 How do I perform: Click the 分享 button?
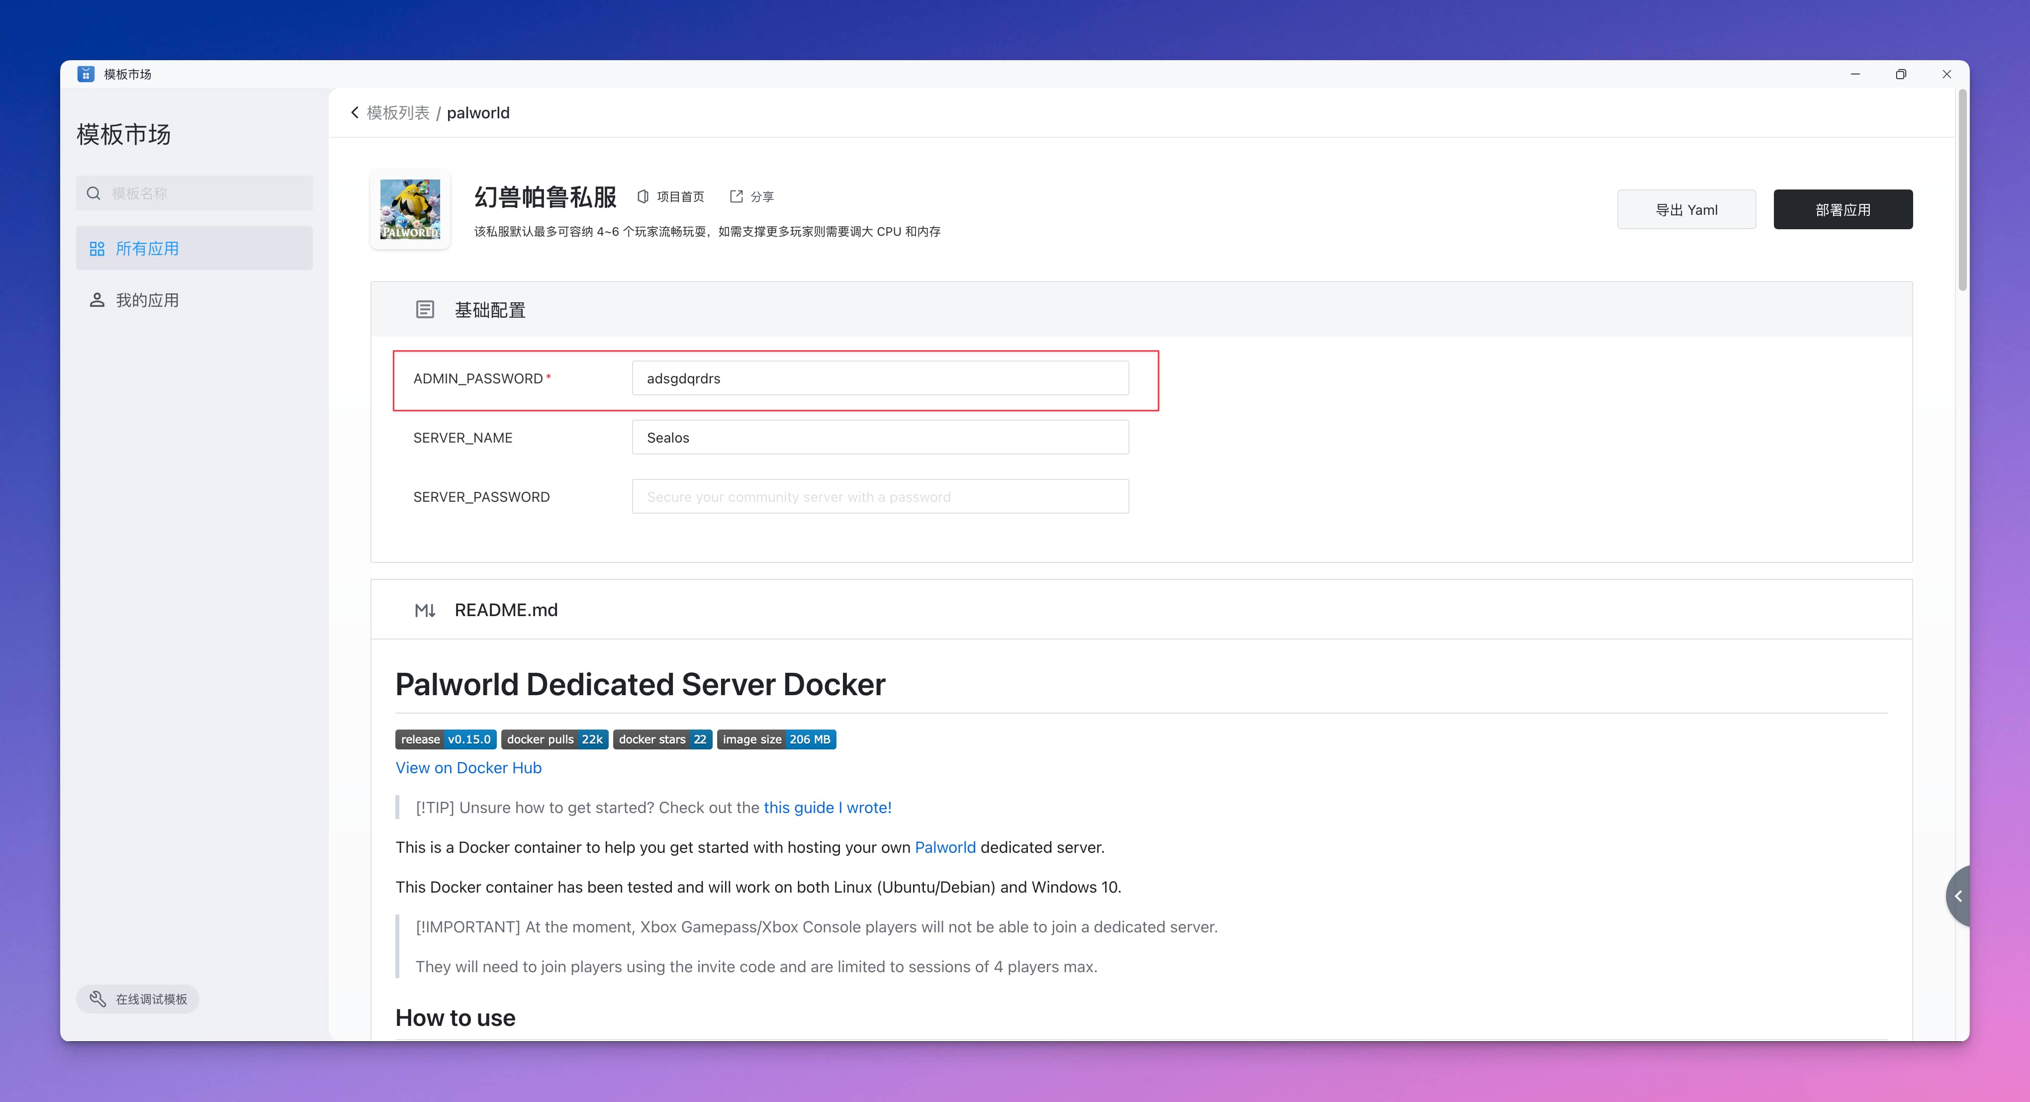pyautogui.click(x=752, y=196)
